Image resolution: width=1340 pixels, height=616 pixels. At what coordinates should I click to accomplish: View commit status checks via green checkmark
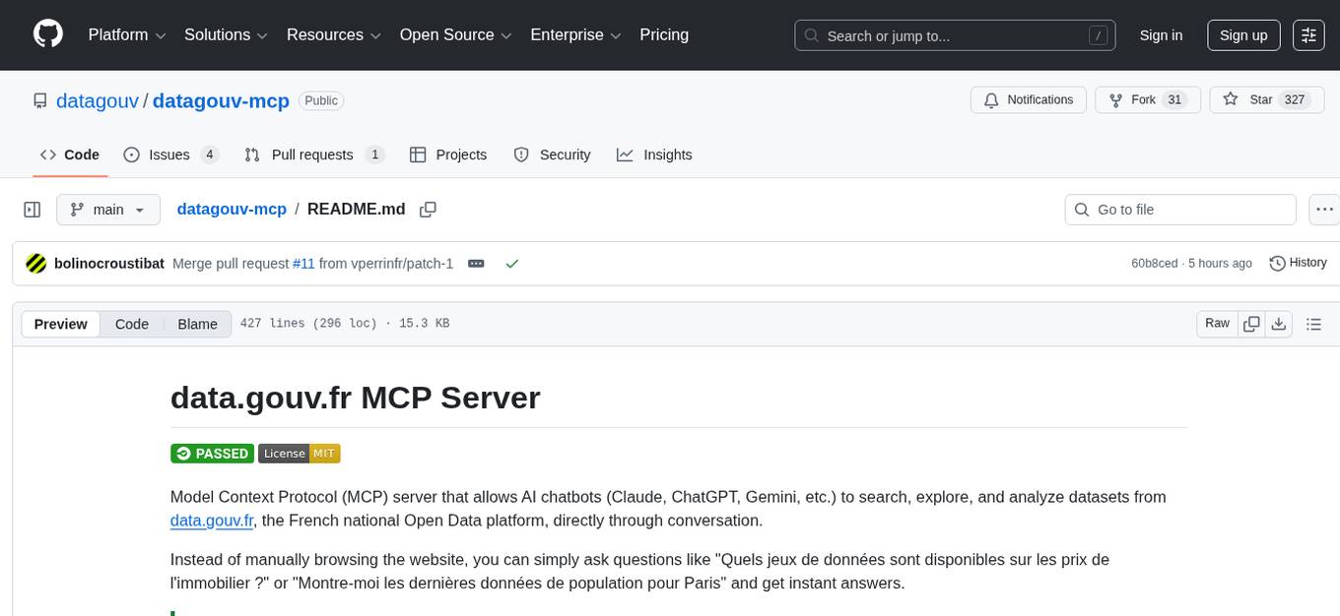(x=511, y=264)
